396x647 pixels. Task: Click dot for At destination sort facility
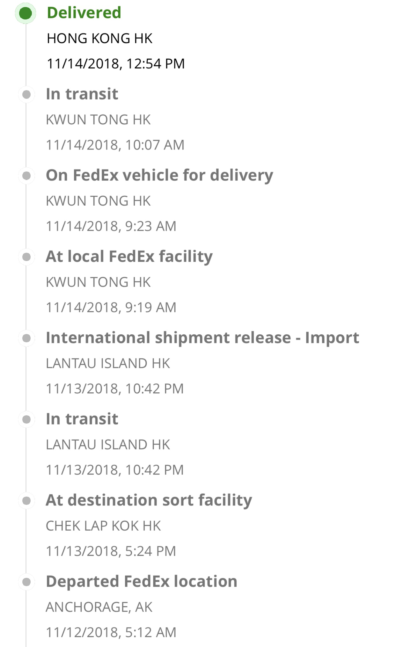[26, 501]
